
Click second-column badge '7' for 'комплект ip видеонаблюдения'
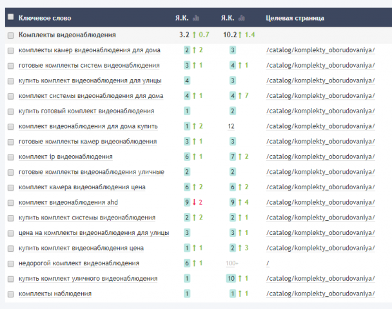pos(233,156)
